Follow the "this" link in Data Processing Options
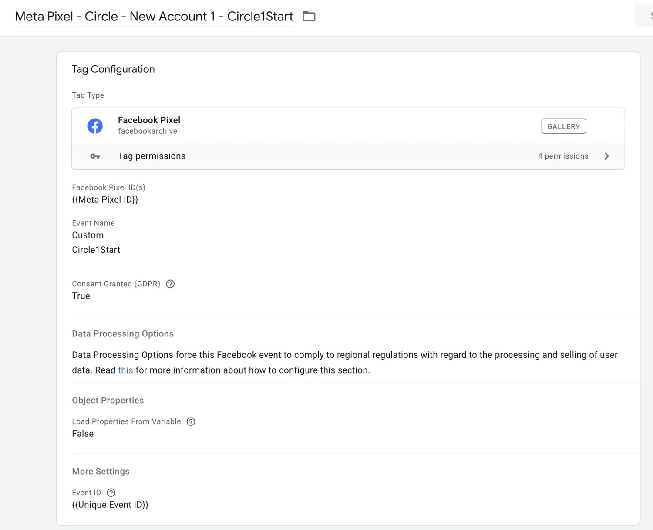Screen dimensions: 653x530 125,370
